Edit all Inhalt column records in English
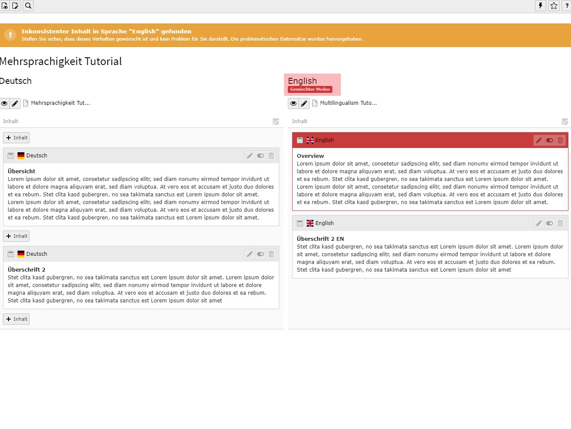This screenshot has width=571, height=429. click(565, 122)
